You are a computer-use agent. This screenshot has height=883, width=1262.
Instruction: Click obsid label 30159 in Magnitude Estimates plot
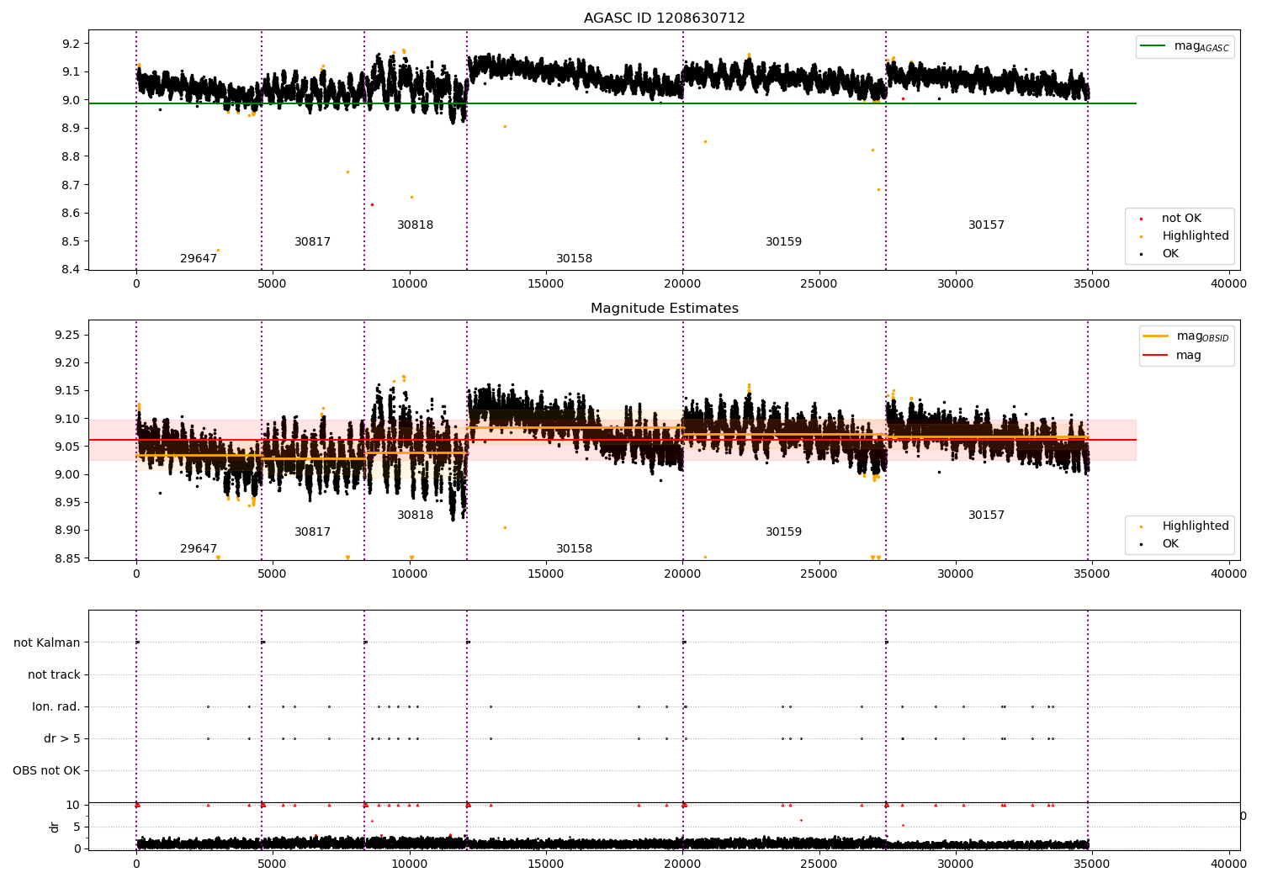pos(783,532)
